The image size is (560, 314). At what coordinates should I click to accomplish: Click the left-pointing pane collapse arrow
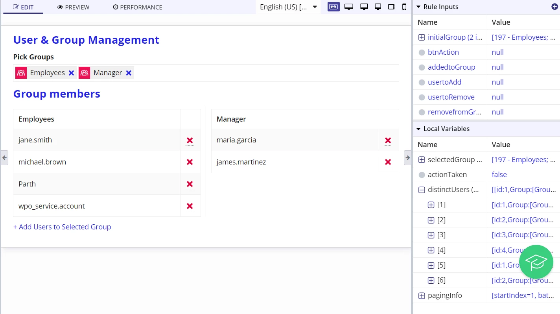4,158
